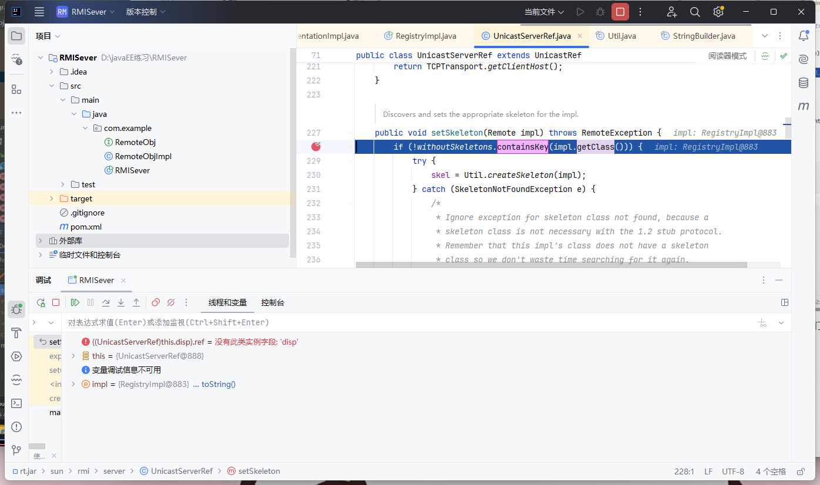The width and height of the screenshot is (820, 485).
Task: Click the toString() link for impl
Action: [x=218, y=384]
